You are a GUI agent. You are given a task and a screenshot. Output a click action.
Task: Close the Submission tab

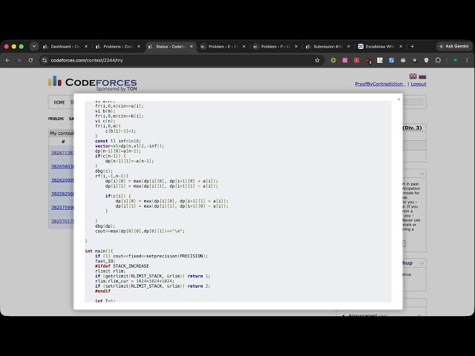(348, 46)
